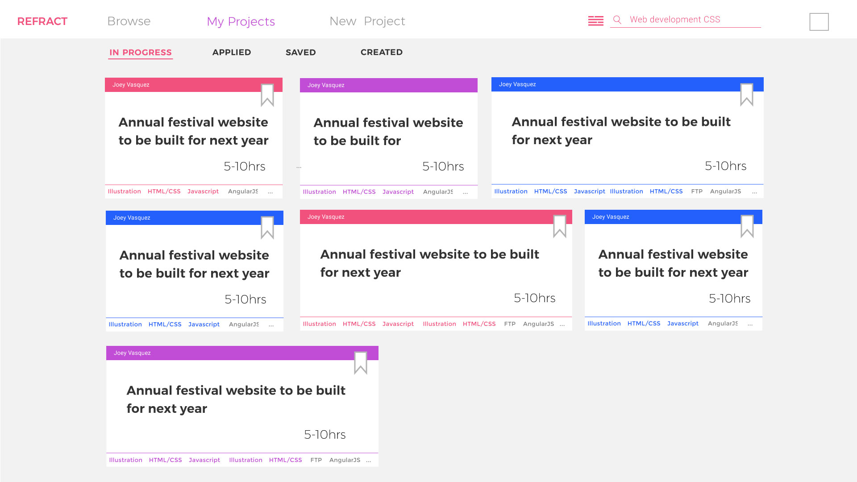Click bookmark on second-row right blue card

[747, 226]
